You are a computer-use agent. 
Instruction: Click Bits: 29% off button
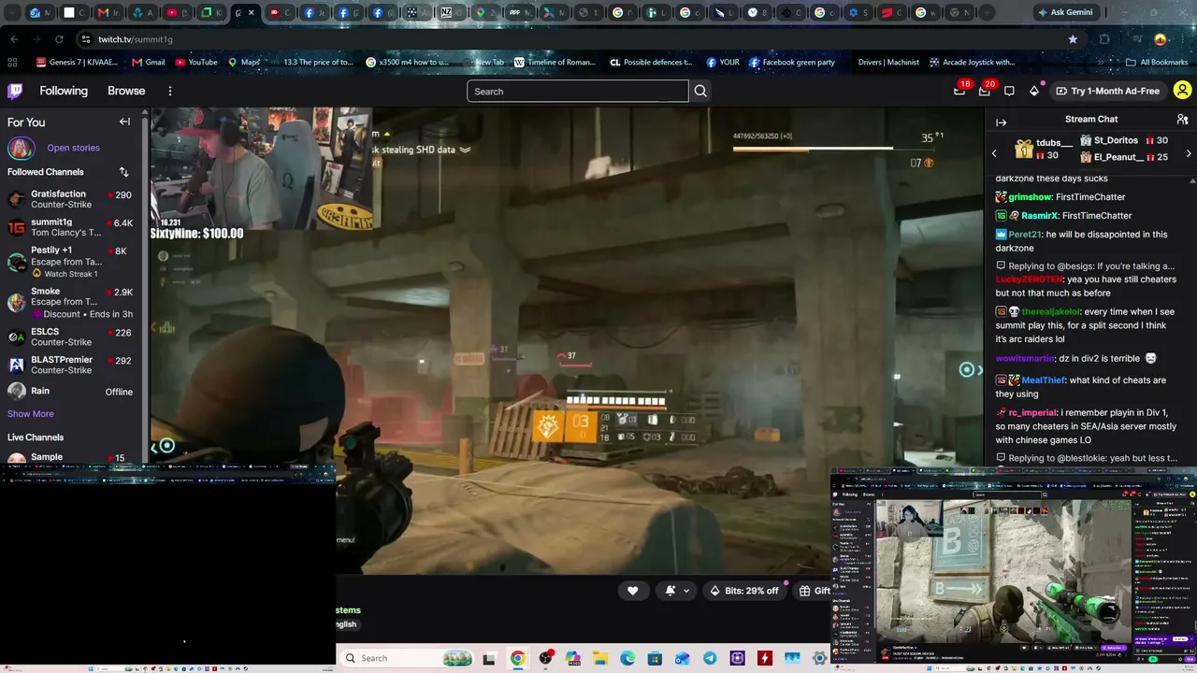coord(743,591)
